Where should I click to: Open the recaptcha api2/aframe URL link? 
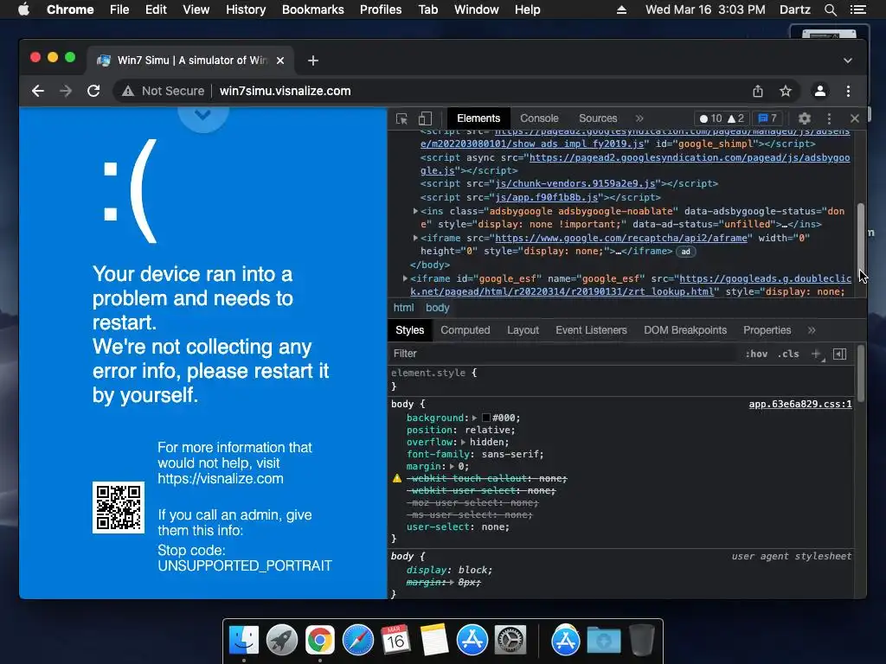point(621,238)
